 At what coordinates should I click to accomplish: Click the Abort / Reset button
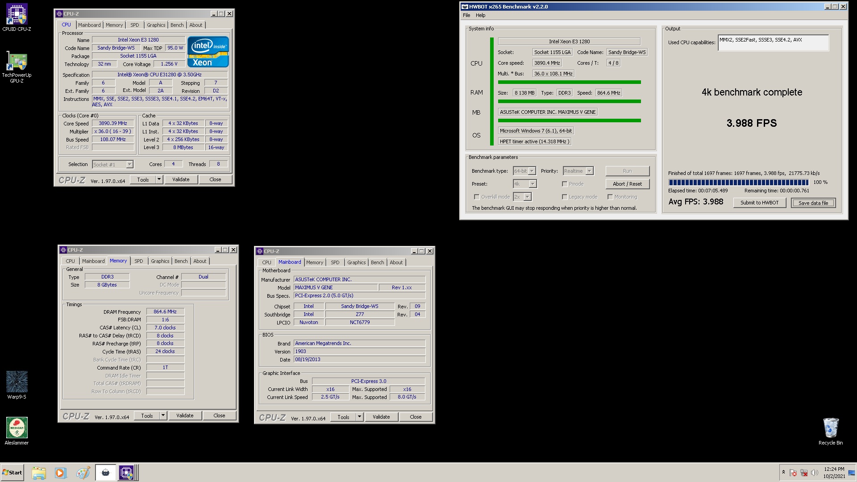coord(627,184)
